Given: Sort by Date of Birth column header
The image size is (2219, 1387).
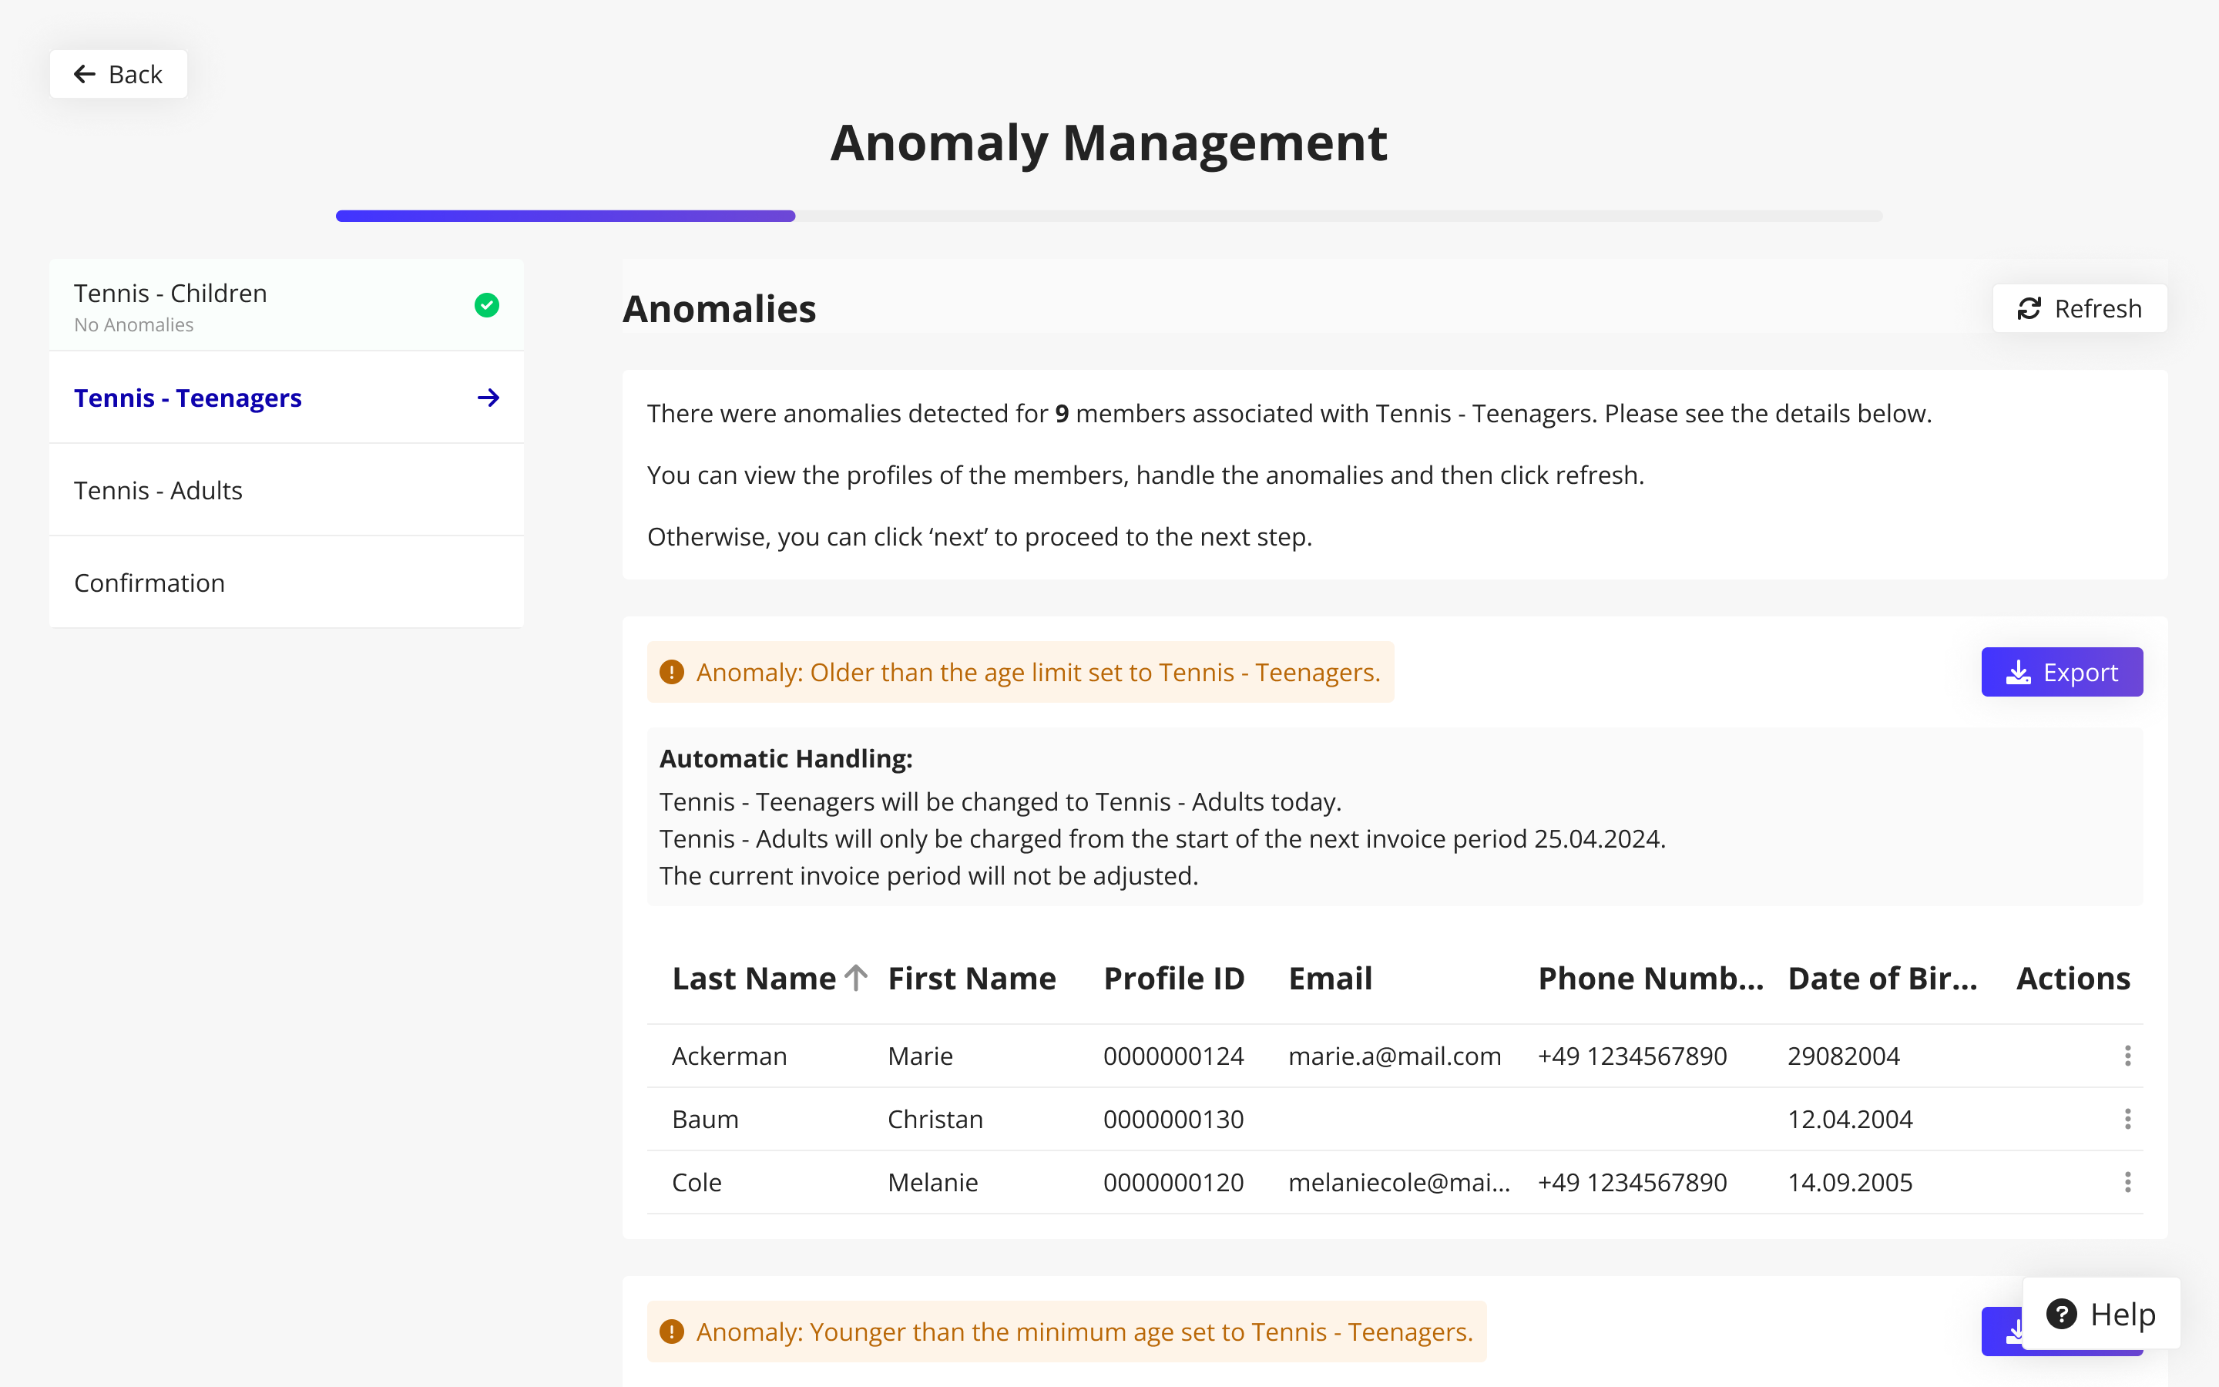Looking at the screenshot, I should [1882, 978].
